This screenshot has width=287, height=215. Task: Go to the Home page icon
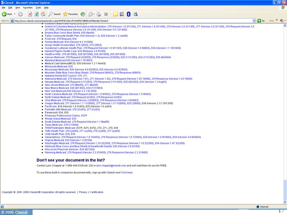(x=43, y=14)
